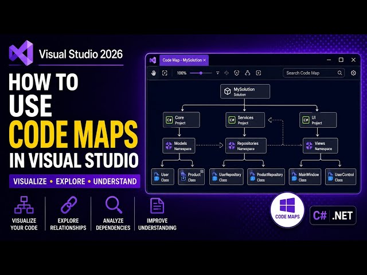Click the Explore Relationships chain icon
The height and width of the screenshot is (275, 367).
[68, 205]
